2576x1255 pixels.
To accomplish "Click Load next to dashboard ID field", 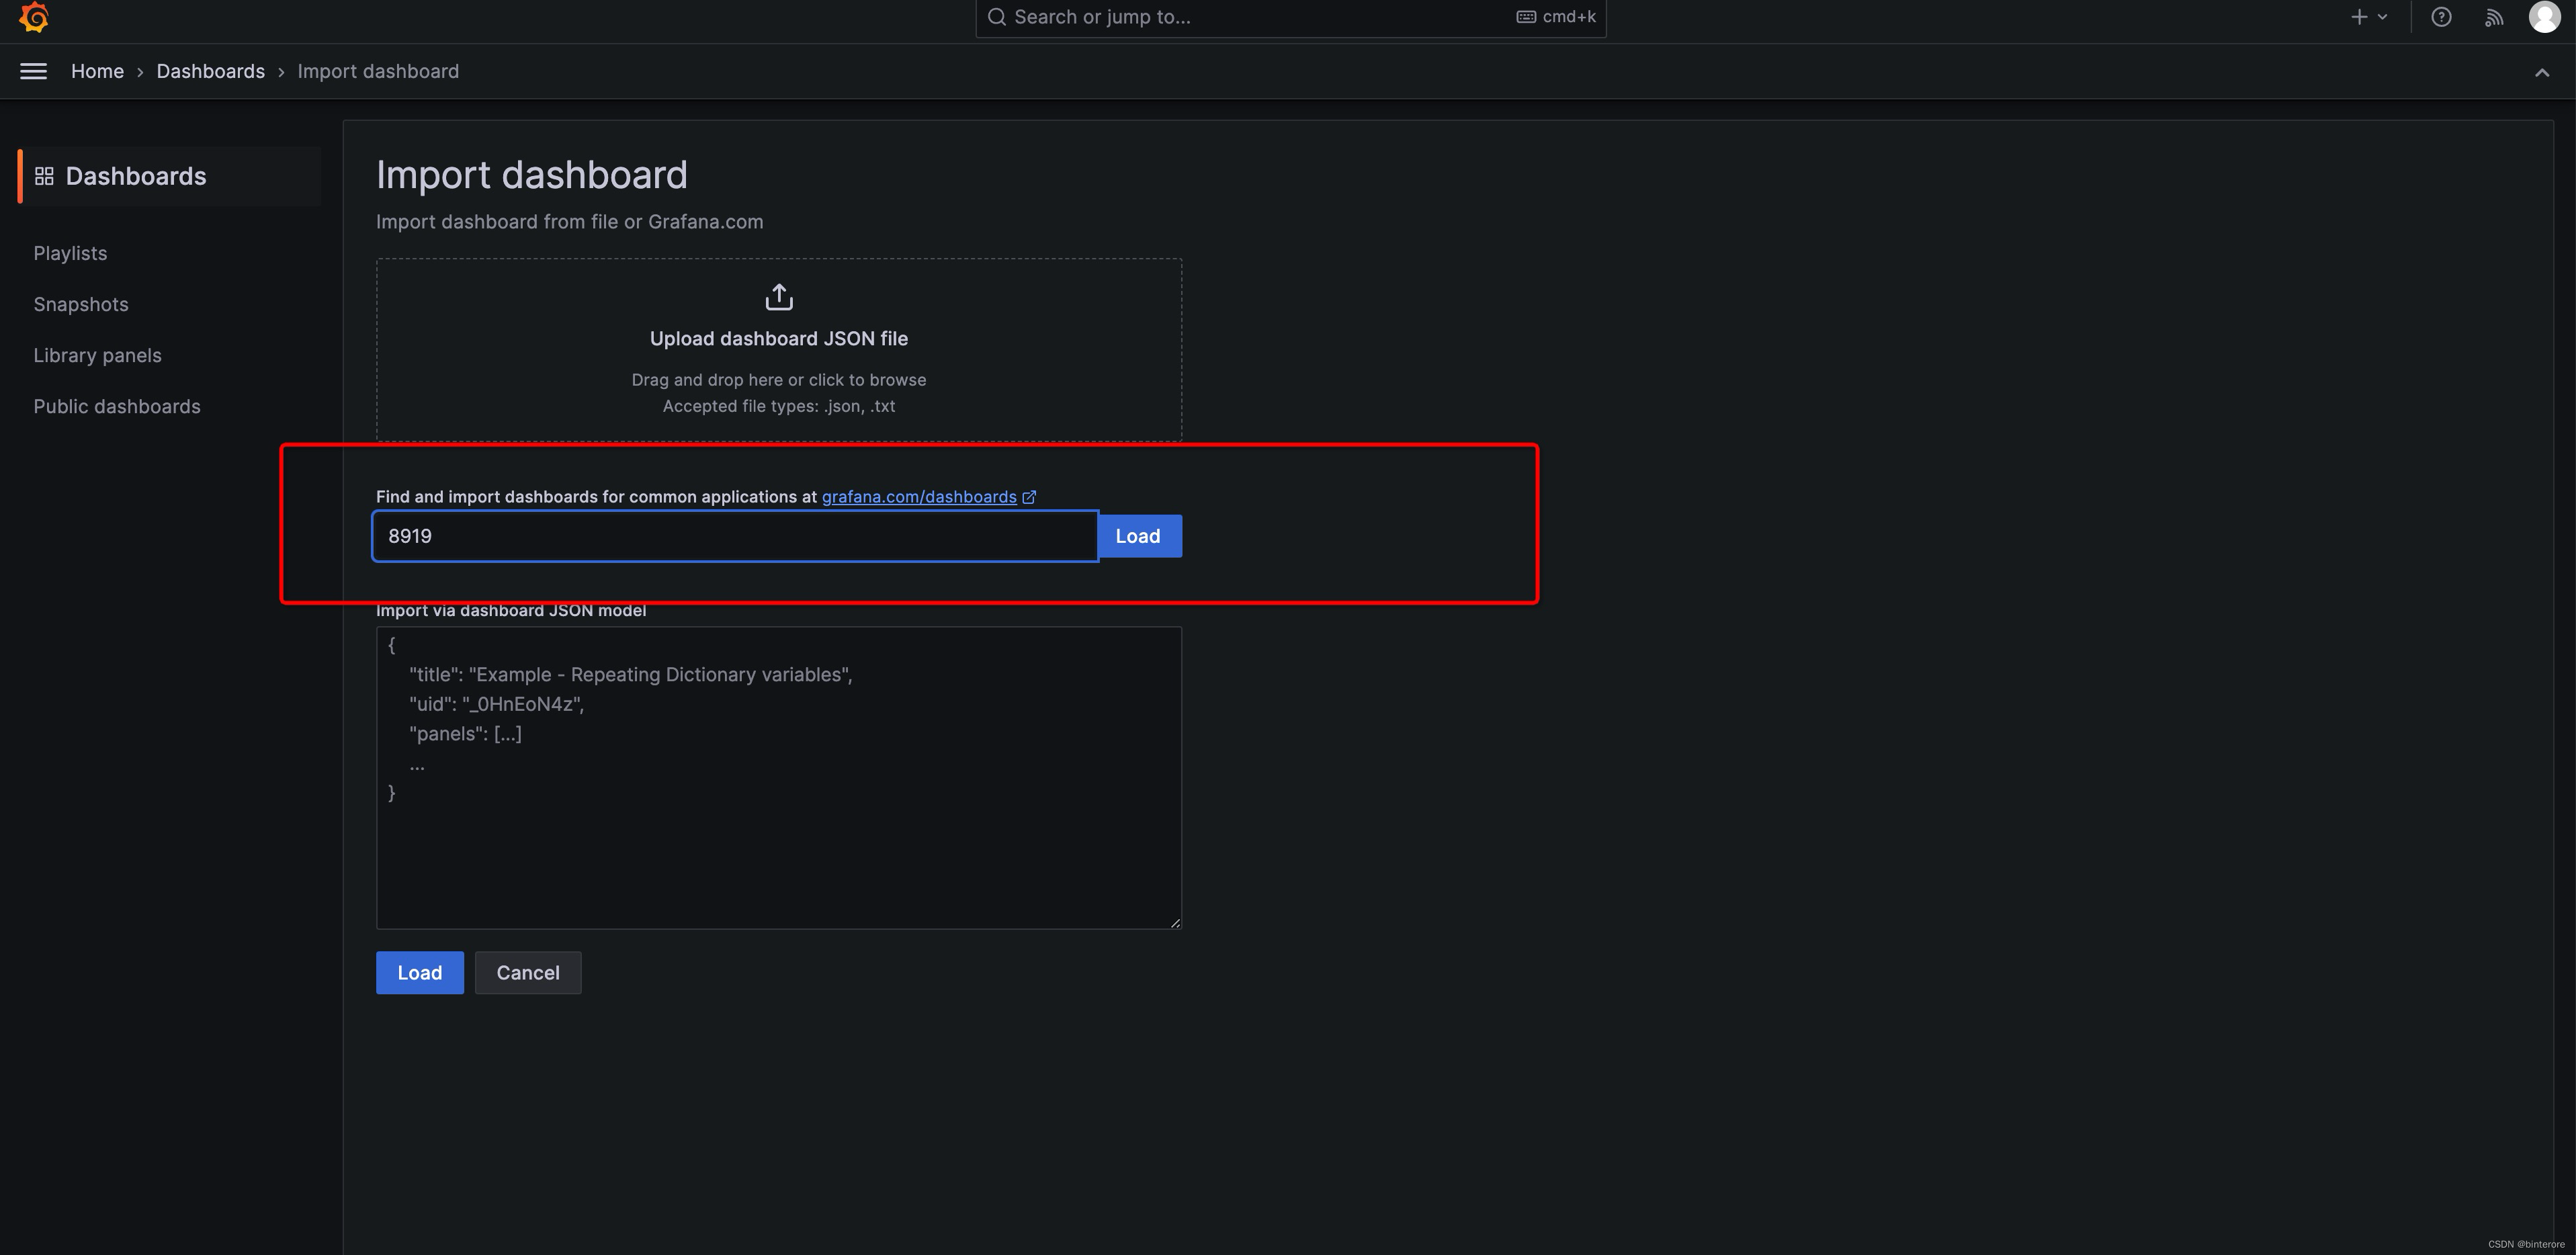I will (x=1138, y=536).
